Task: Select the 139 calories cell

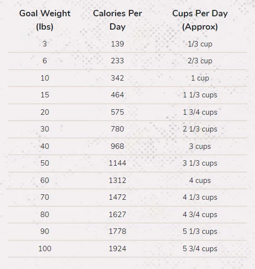Action: (x=118, y=44)
